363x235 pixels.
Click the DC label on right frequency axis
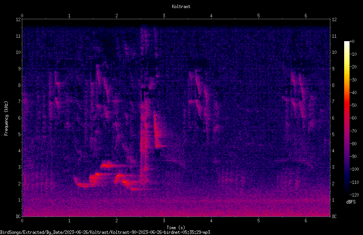(334, 217)
